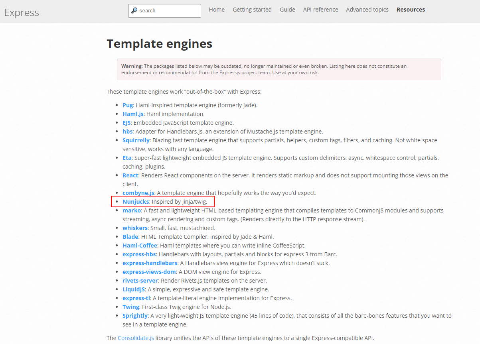Click the 'These template engines work' intro sentence
Screen dimensions: 480x344
click(x=184, y=92)
